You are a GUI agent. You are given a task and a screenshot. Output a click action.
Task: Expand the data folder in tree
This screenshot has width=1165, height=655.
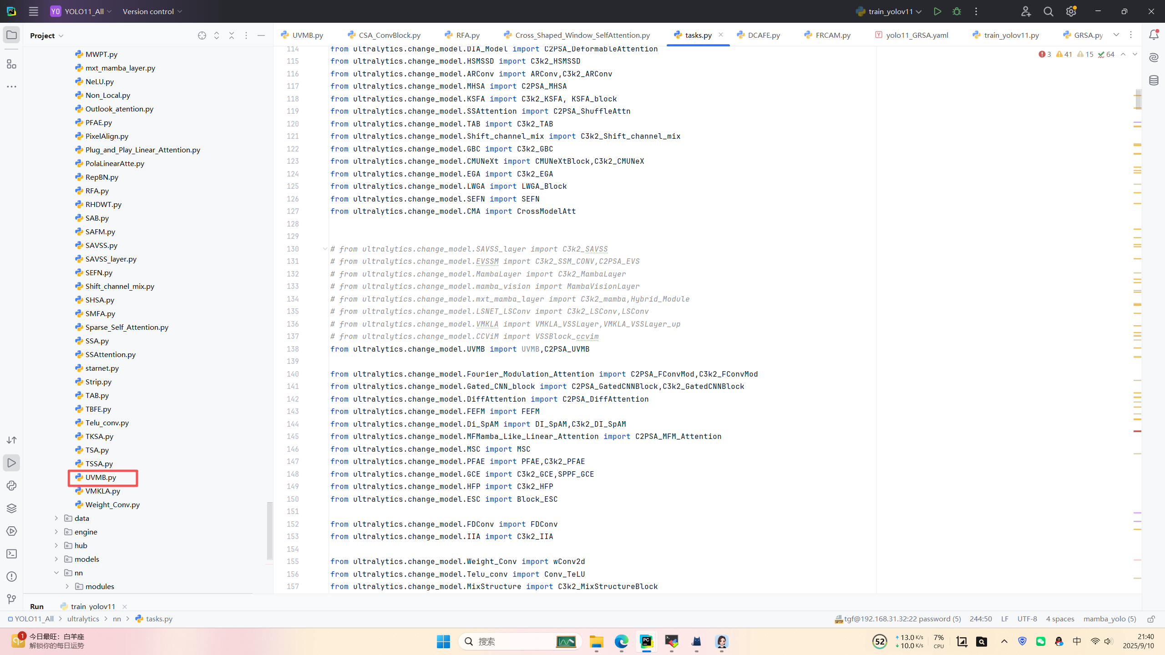click(56, 518)
